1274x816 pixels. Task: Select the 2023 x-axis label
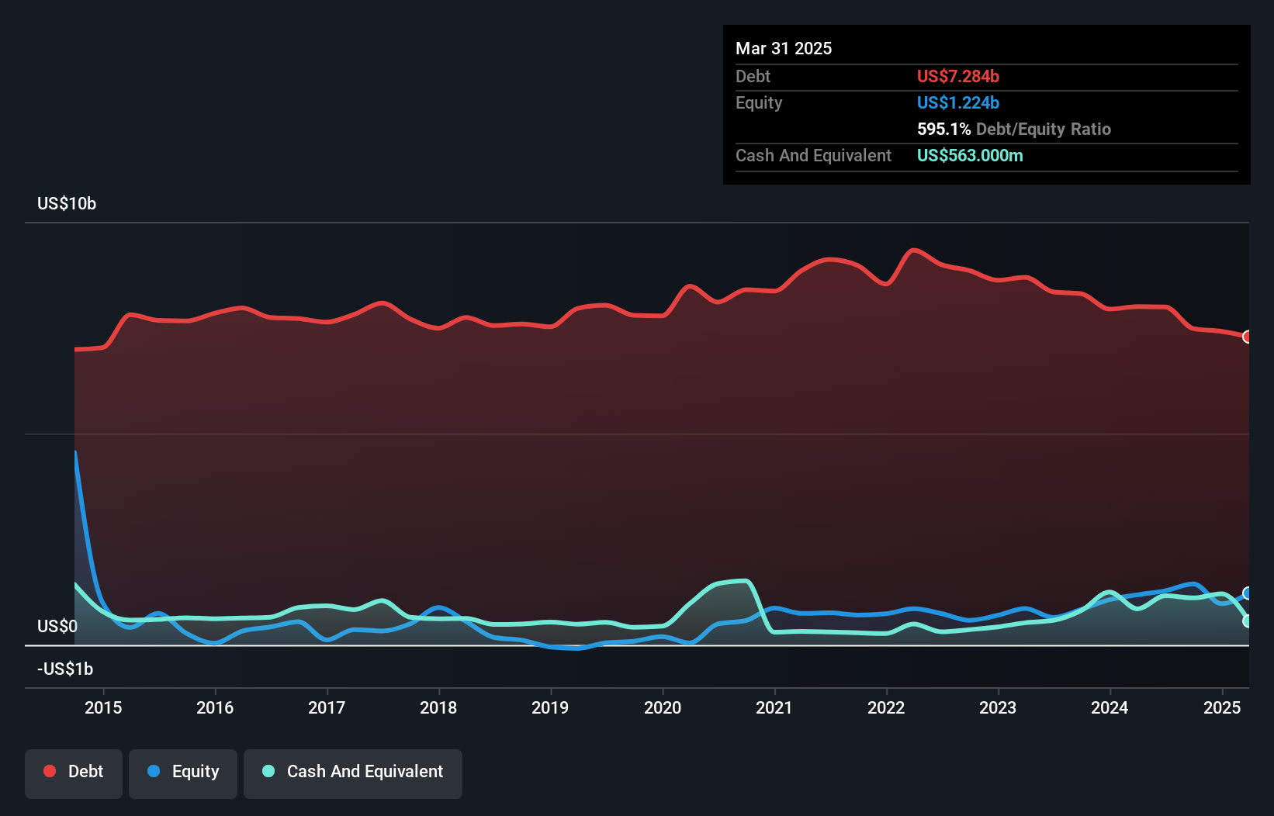pyautogui.click(x=998, y=707)
